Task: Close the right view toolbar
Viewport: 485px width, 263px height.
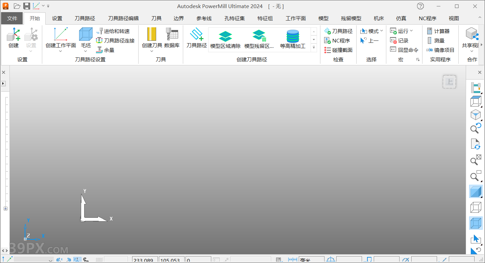Action: [x=480, y=72]
